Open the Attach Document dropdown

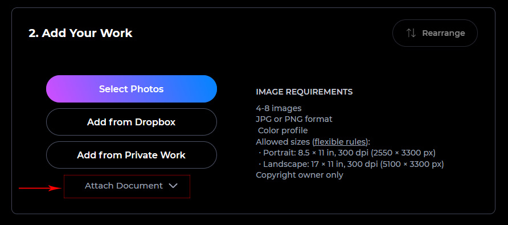click(127, 186)
